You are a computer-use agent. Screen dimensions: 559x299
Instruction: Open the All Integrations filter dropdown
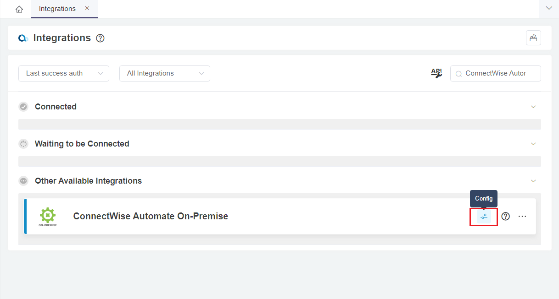tap(165, 73)
